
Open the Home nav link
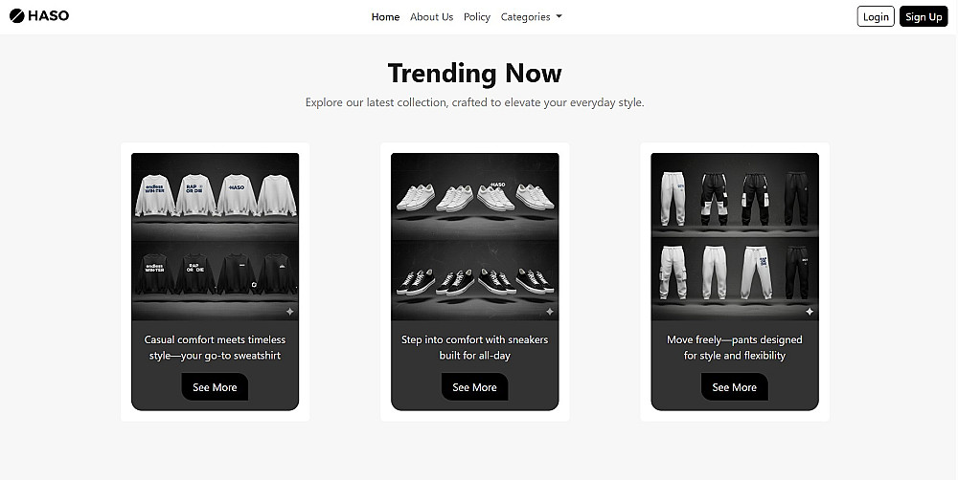pos(385,17)
